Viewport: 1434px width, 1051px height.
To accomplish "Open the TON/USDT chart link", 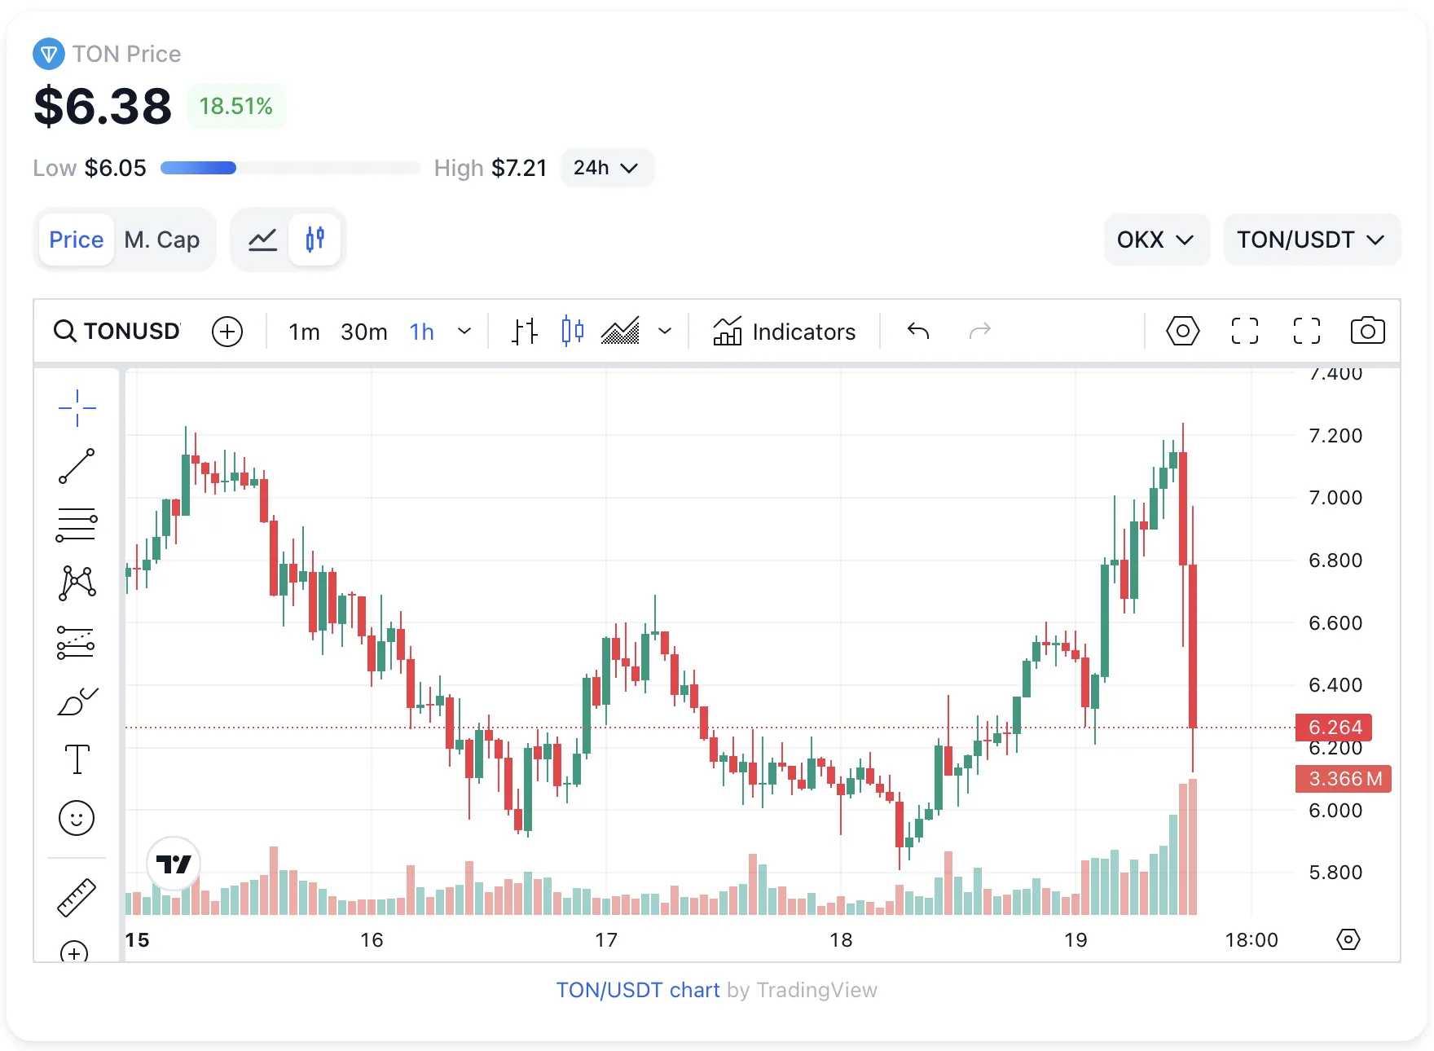I will pyautogui.click(x=637, y=990).
